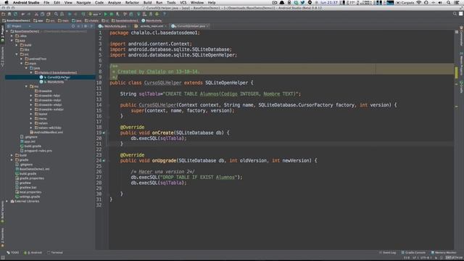Click the scroll-from-source target icon in Project panel
Image resolution: width=464 pixels, height=261 pixels.
click(x=73, y=26)
